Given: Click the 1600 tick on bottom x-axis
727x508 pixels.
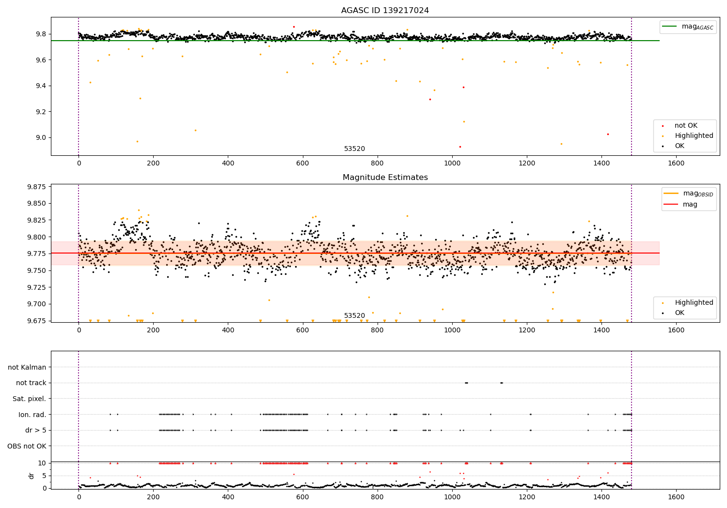Looking at the screenshot, I should click(x=676, y=497).
